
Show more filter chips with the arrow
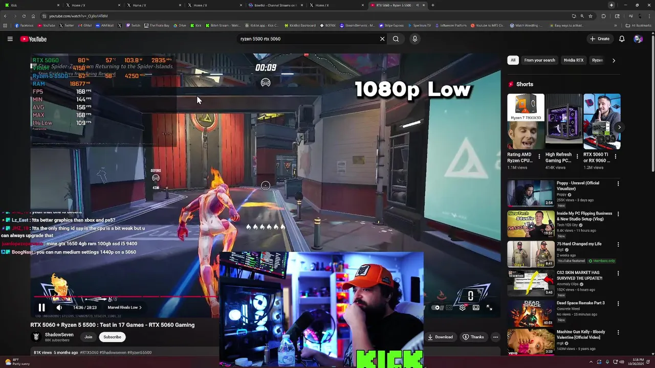pyautogui.click(x=614, y=60)
